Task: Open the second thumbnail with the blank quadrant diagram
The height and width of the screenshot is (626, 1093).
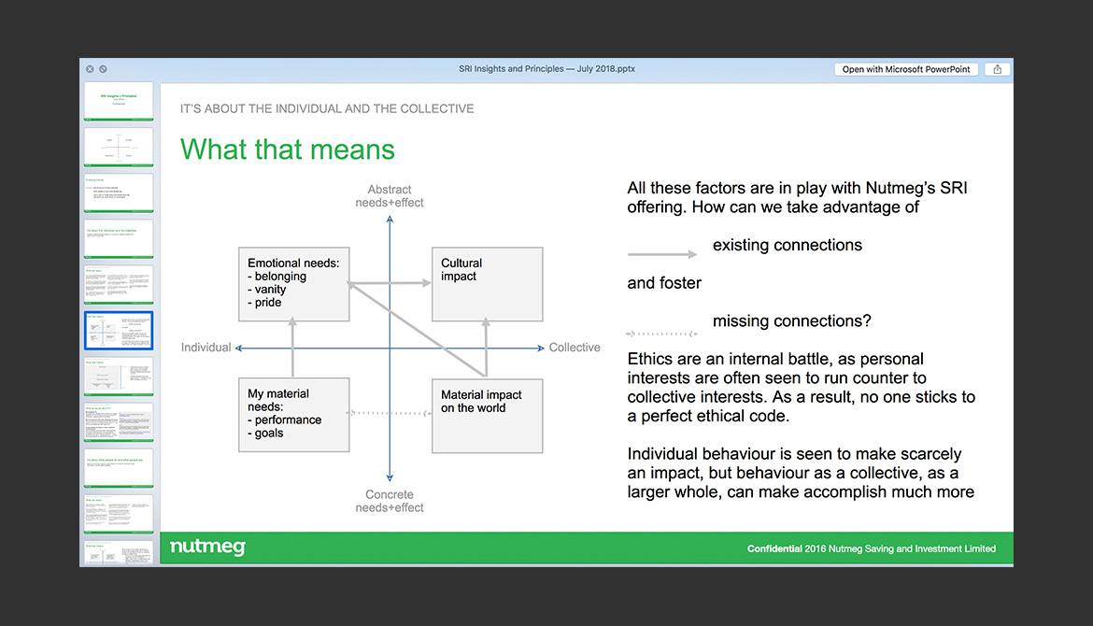Action: [119, 147]
